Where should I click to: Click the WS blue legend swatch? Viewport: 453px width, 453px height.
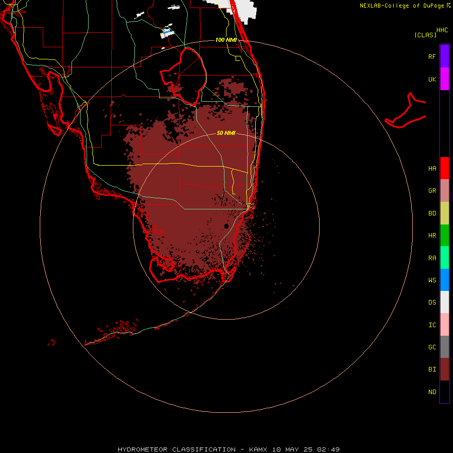click(444, 280)
